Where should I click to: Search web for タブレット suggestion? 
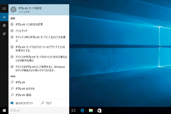pos(39,82)
